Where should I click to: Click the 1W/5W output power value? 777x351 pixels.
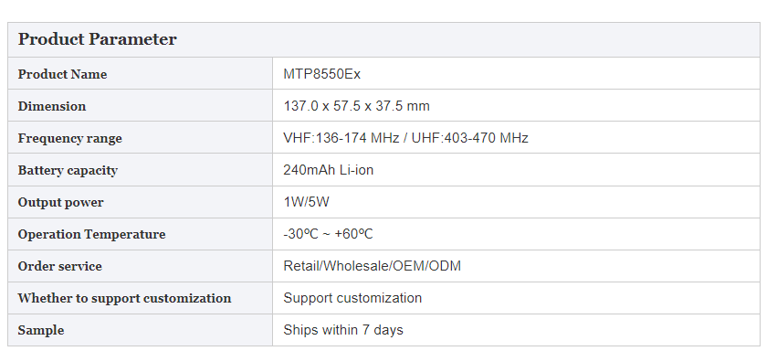pyautogui.click(x=306, y=202)
